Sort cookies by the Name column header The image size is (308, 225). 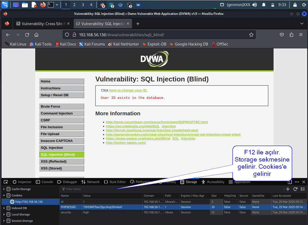71,196
